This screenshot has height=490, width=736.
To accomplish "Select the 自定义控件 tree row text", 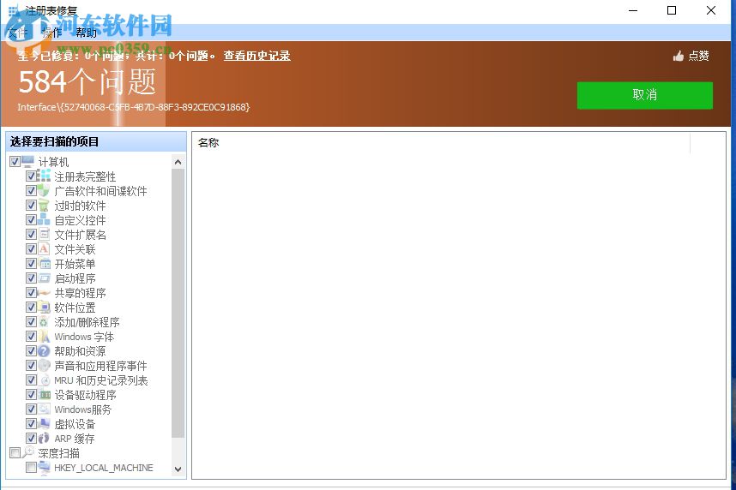I will click(80, 220).
